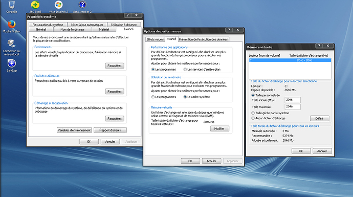This screenshot has width=353, height=197.
Task: Launch Mozilla Firefox desktop icon
Action: coord(11,26)
